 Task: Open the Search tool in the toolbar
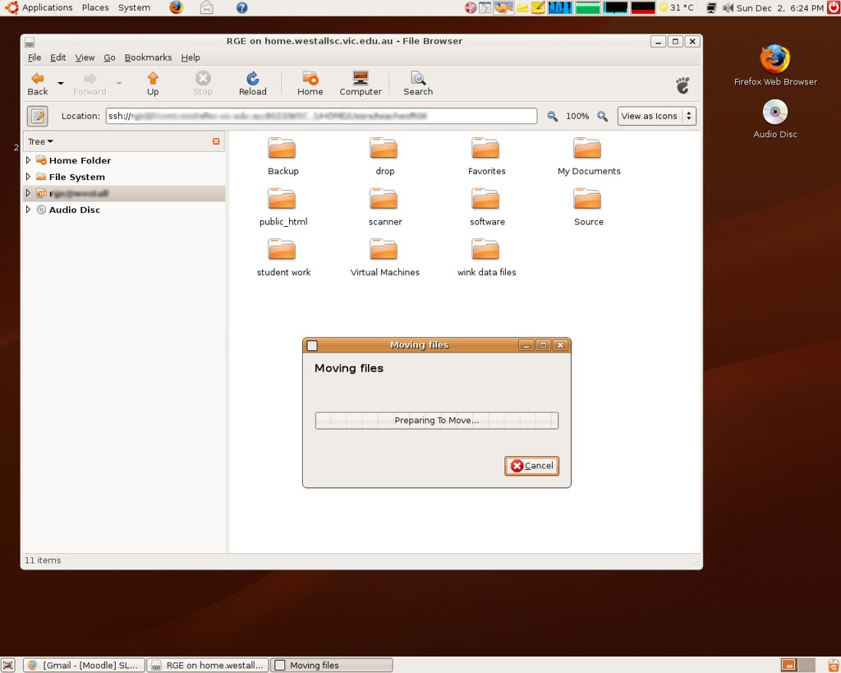coord(417,81)
